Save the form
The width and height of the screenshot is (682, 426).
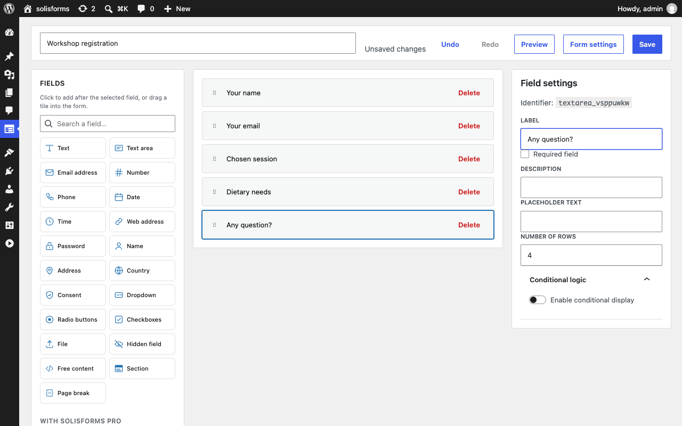click(x=647, y=44)
